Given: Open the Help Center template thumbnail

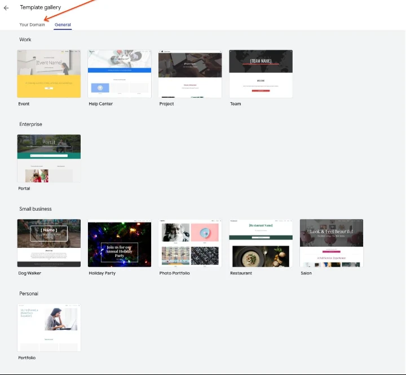Looking at the screenshot, I should point(120,73).
